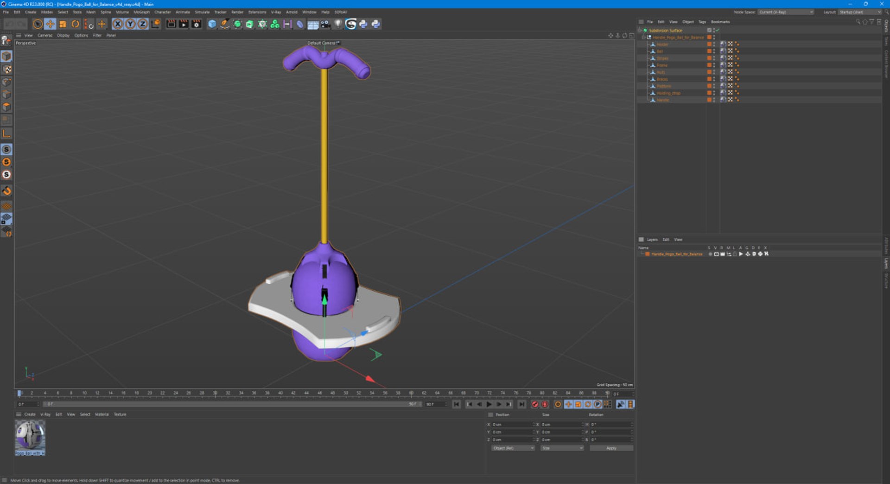
Task: Open the MoGraph menu
Action: tap(141, 12)
